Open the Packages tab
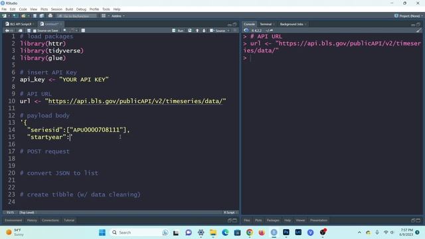This screenshot has height=239, width=425. (273, 220)
